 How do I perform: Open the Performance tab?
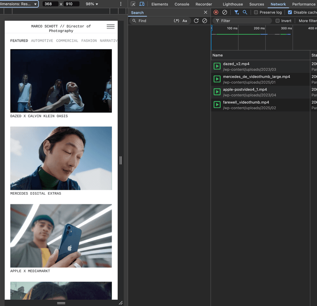304,4
